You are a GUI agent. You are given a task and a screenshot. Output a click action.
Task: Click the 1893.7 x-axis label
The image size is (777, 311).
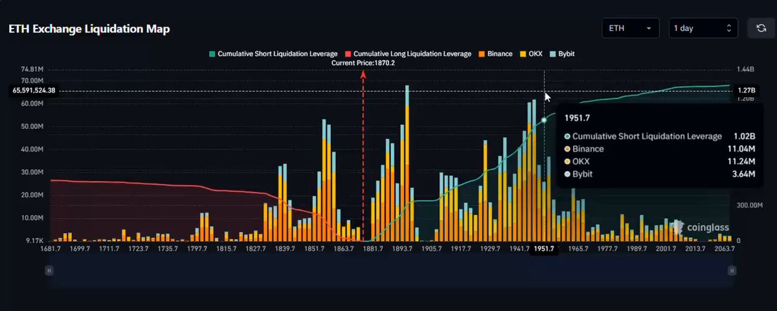[401, 249]
